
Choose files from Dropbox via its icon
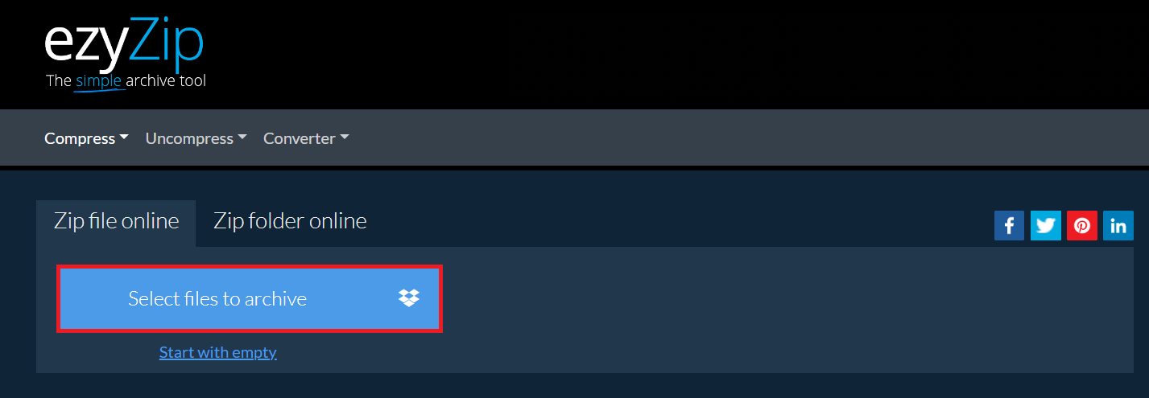tap(409, 298)
